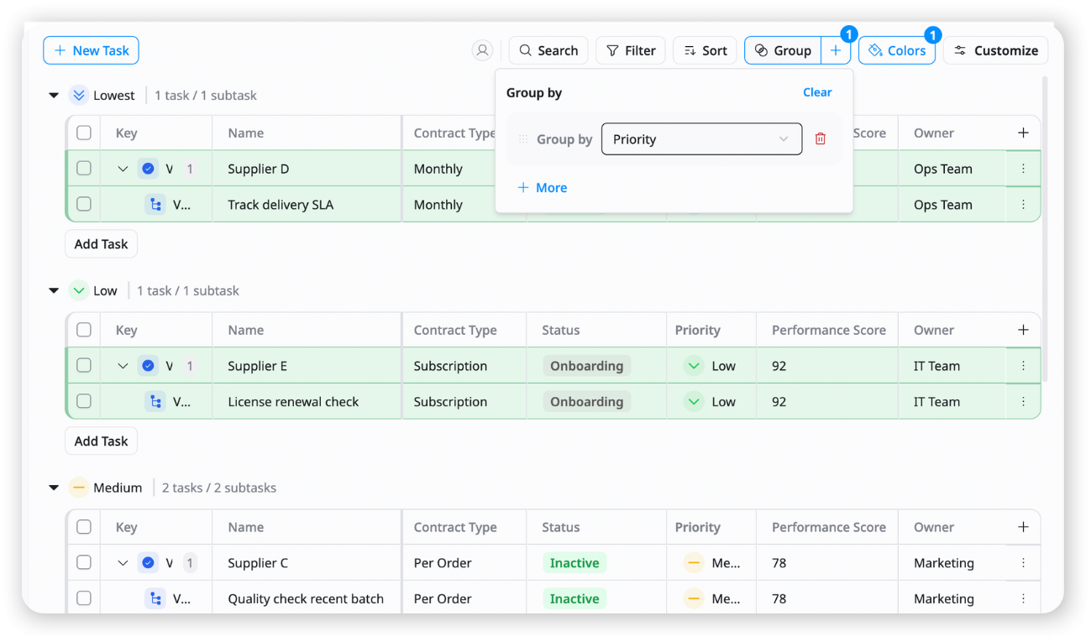1091x642 pixels.
Task: Open the assignee avatar filter icon
Action: coord(482,50)
